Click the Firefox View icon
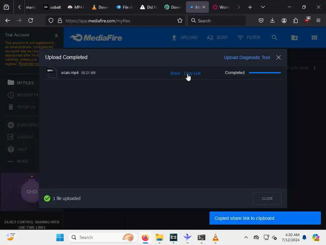The image size is (326, 245). point(6,7)
